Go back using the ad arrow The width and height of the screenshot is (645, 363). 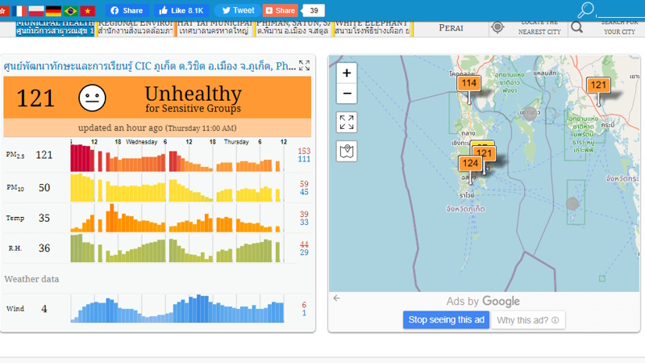coord(336,298)
